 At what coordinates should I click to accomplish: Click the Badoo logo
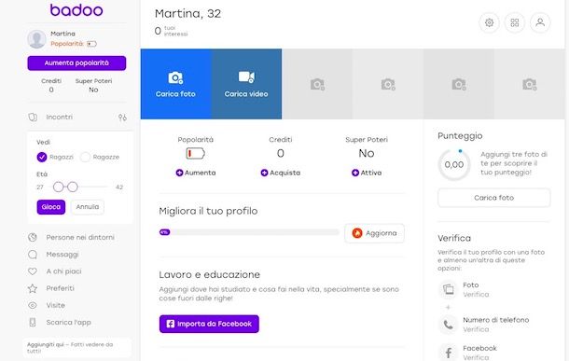[76, 10]
